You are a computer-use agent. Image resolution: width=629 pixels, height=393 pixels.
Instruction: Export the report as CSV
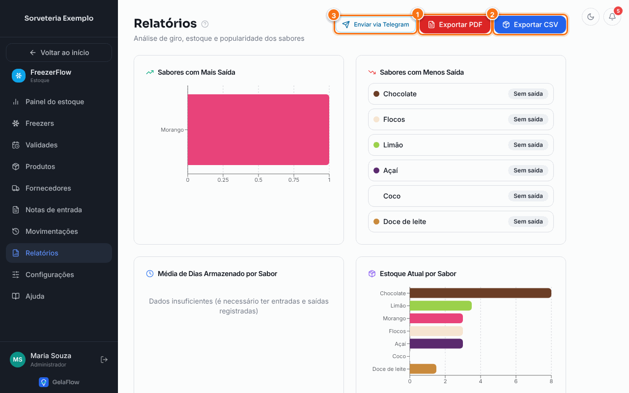(x=530, y=25)
